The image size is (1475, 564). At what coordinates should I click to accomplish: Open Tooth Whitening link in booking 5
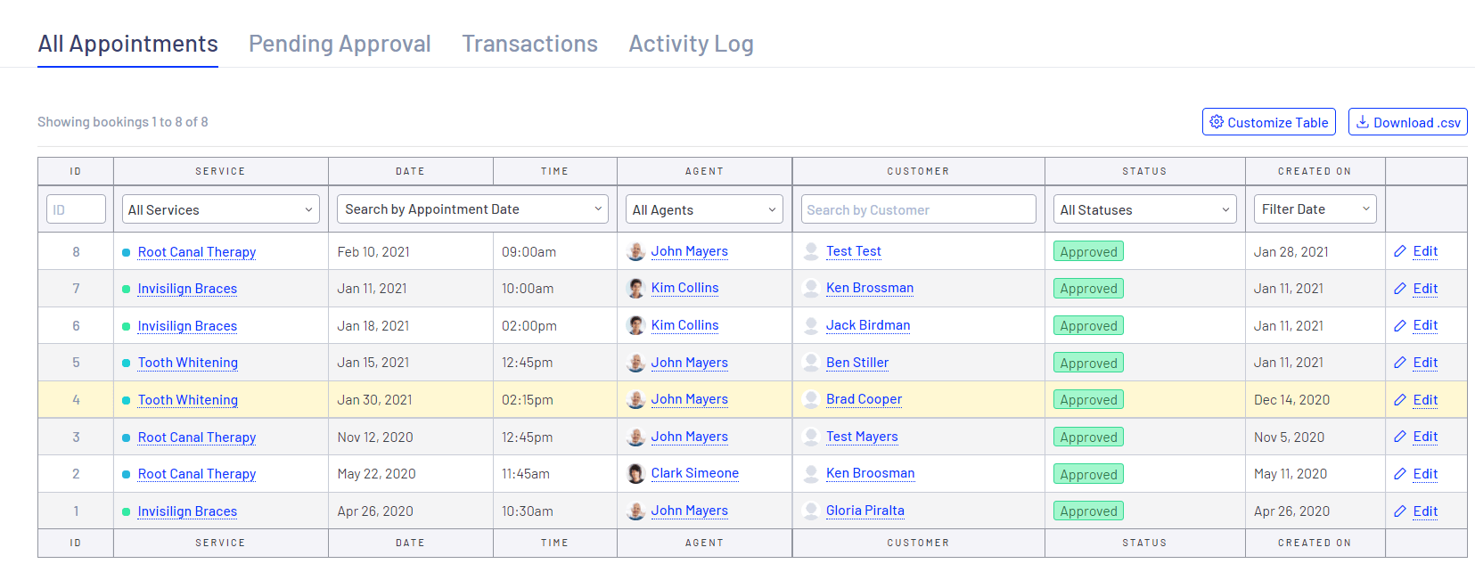point(188,363)
